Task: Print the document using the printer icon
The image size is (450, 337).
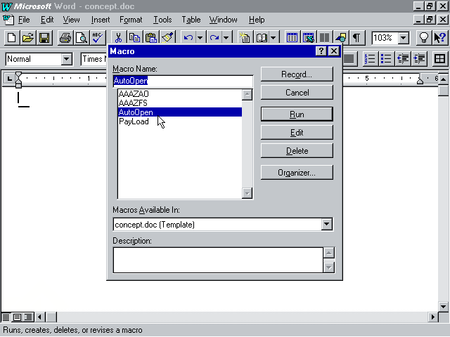Action: [x=65, y=38]
